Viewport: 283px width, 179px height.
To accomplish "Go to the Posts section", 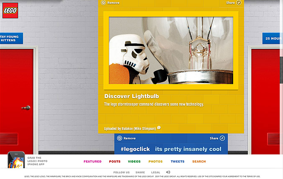I will (x=115, y=161).
